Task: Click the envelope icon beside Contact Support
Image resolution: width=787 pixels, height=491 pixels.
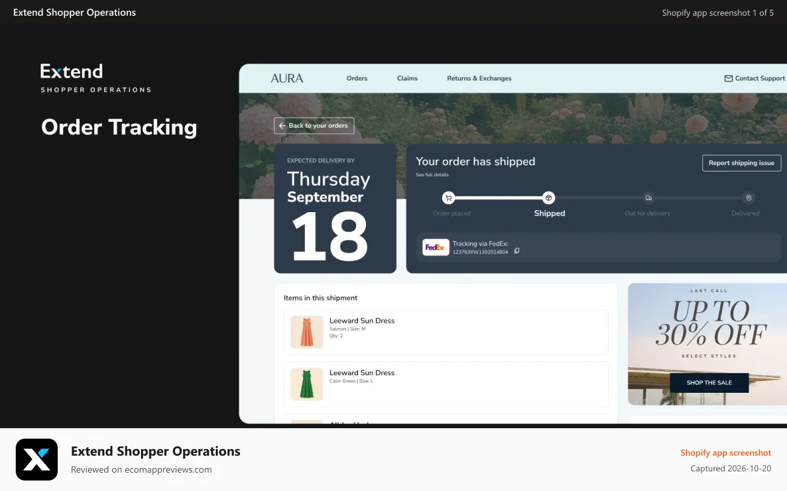Action: coord(728,78)
